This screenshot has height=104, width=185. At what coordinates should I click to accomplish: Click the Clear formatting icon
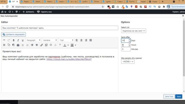click(x=60, y=45)
